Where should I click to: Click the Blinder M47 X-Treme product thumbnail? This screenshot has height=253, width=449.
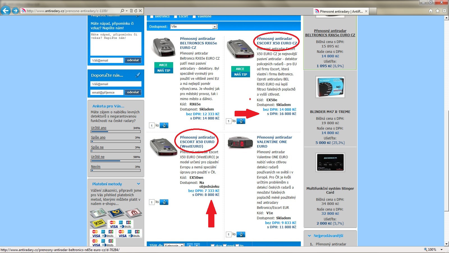click(330, 87)
